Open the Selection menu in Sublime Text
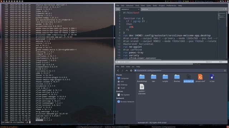Screen dimensions: 229x128 130,6
